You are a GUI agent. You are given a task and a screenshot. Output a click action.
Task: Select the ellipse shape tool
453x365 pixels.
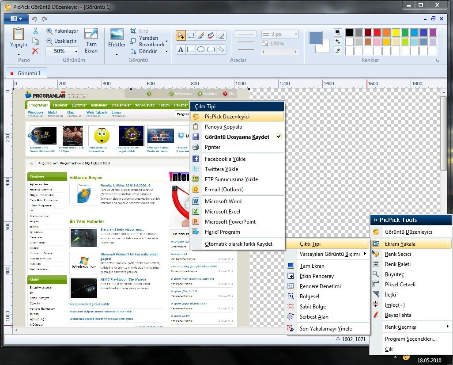[201, 49]
